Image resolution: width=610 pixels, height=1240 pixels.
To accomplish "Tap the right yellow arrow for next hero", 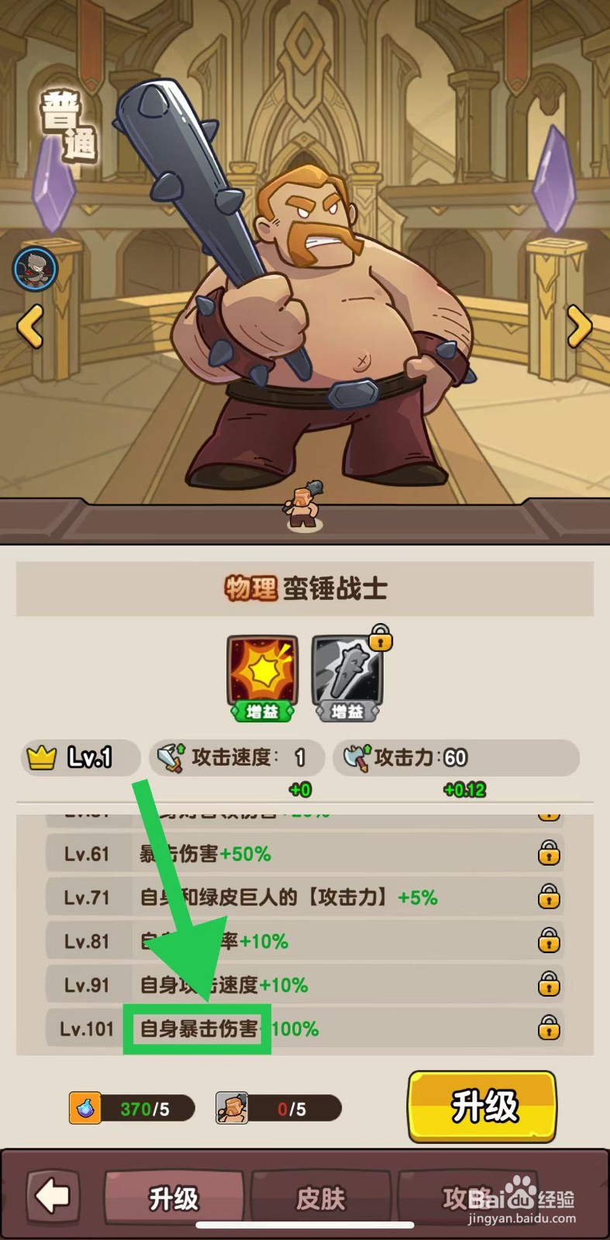I will click(x=579, y=325).
